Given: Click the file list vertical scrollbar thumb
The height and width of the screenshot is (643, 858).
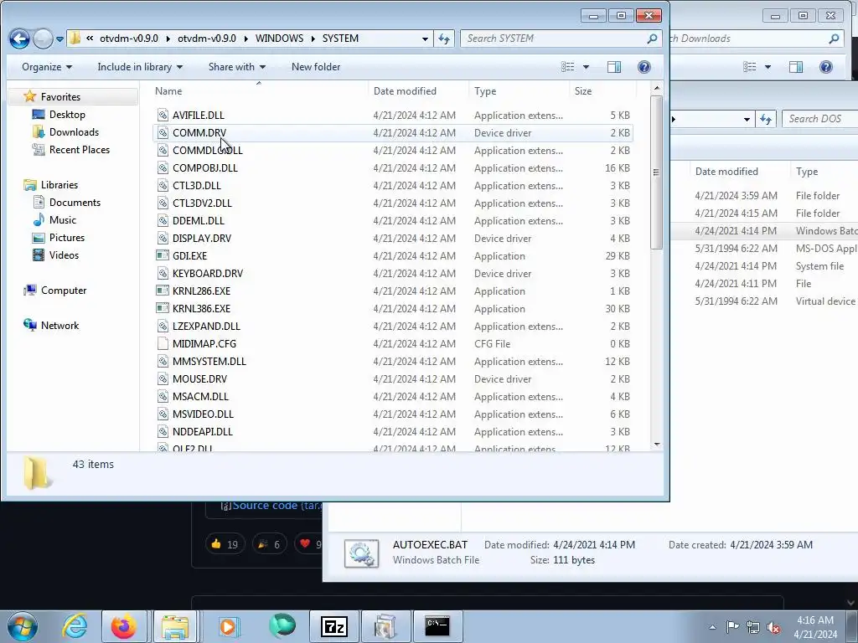Looking at the screenshot, I should coord(657,172).
